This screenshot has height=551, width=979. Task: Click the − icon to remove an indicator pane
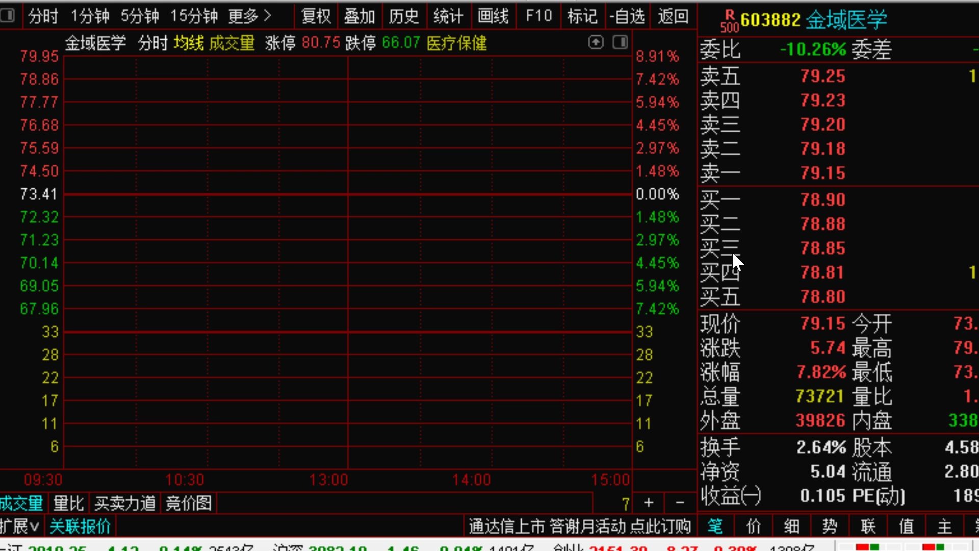[680, 503]
